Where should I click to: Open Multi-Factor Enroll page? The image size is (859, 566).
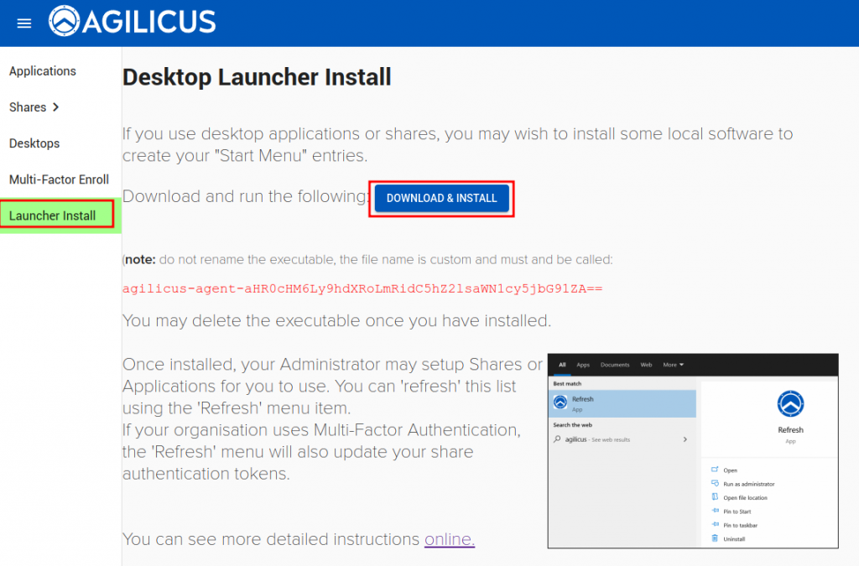coord(59,179)
